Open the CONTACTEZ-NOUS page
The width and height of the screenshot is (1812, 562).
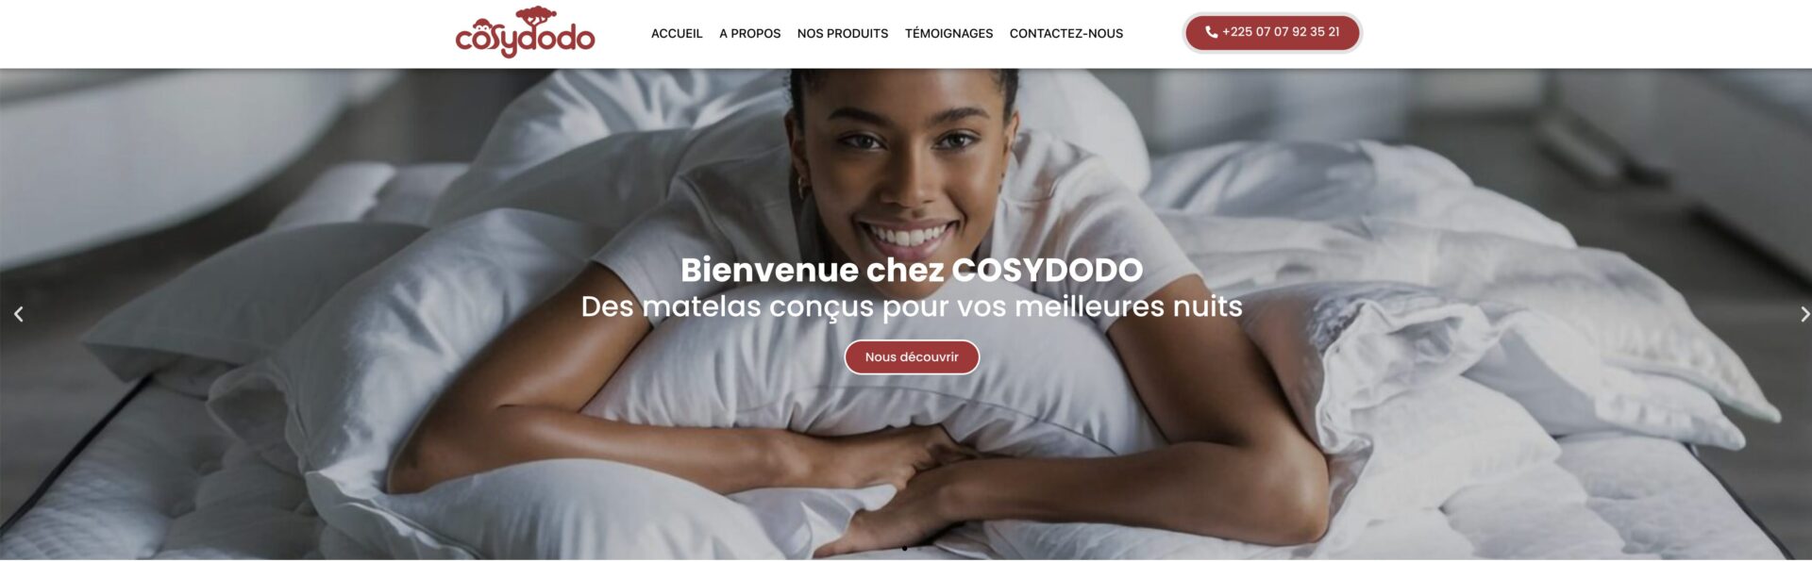click(x=1066, y=33)
